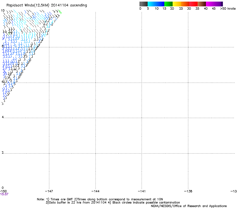This screenshot has height=208, width=237.
Task: Click the '-150' longitude label
Action: tap(3, 191)
